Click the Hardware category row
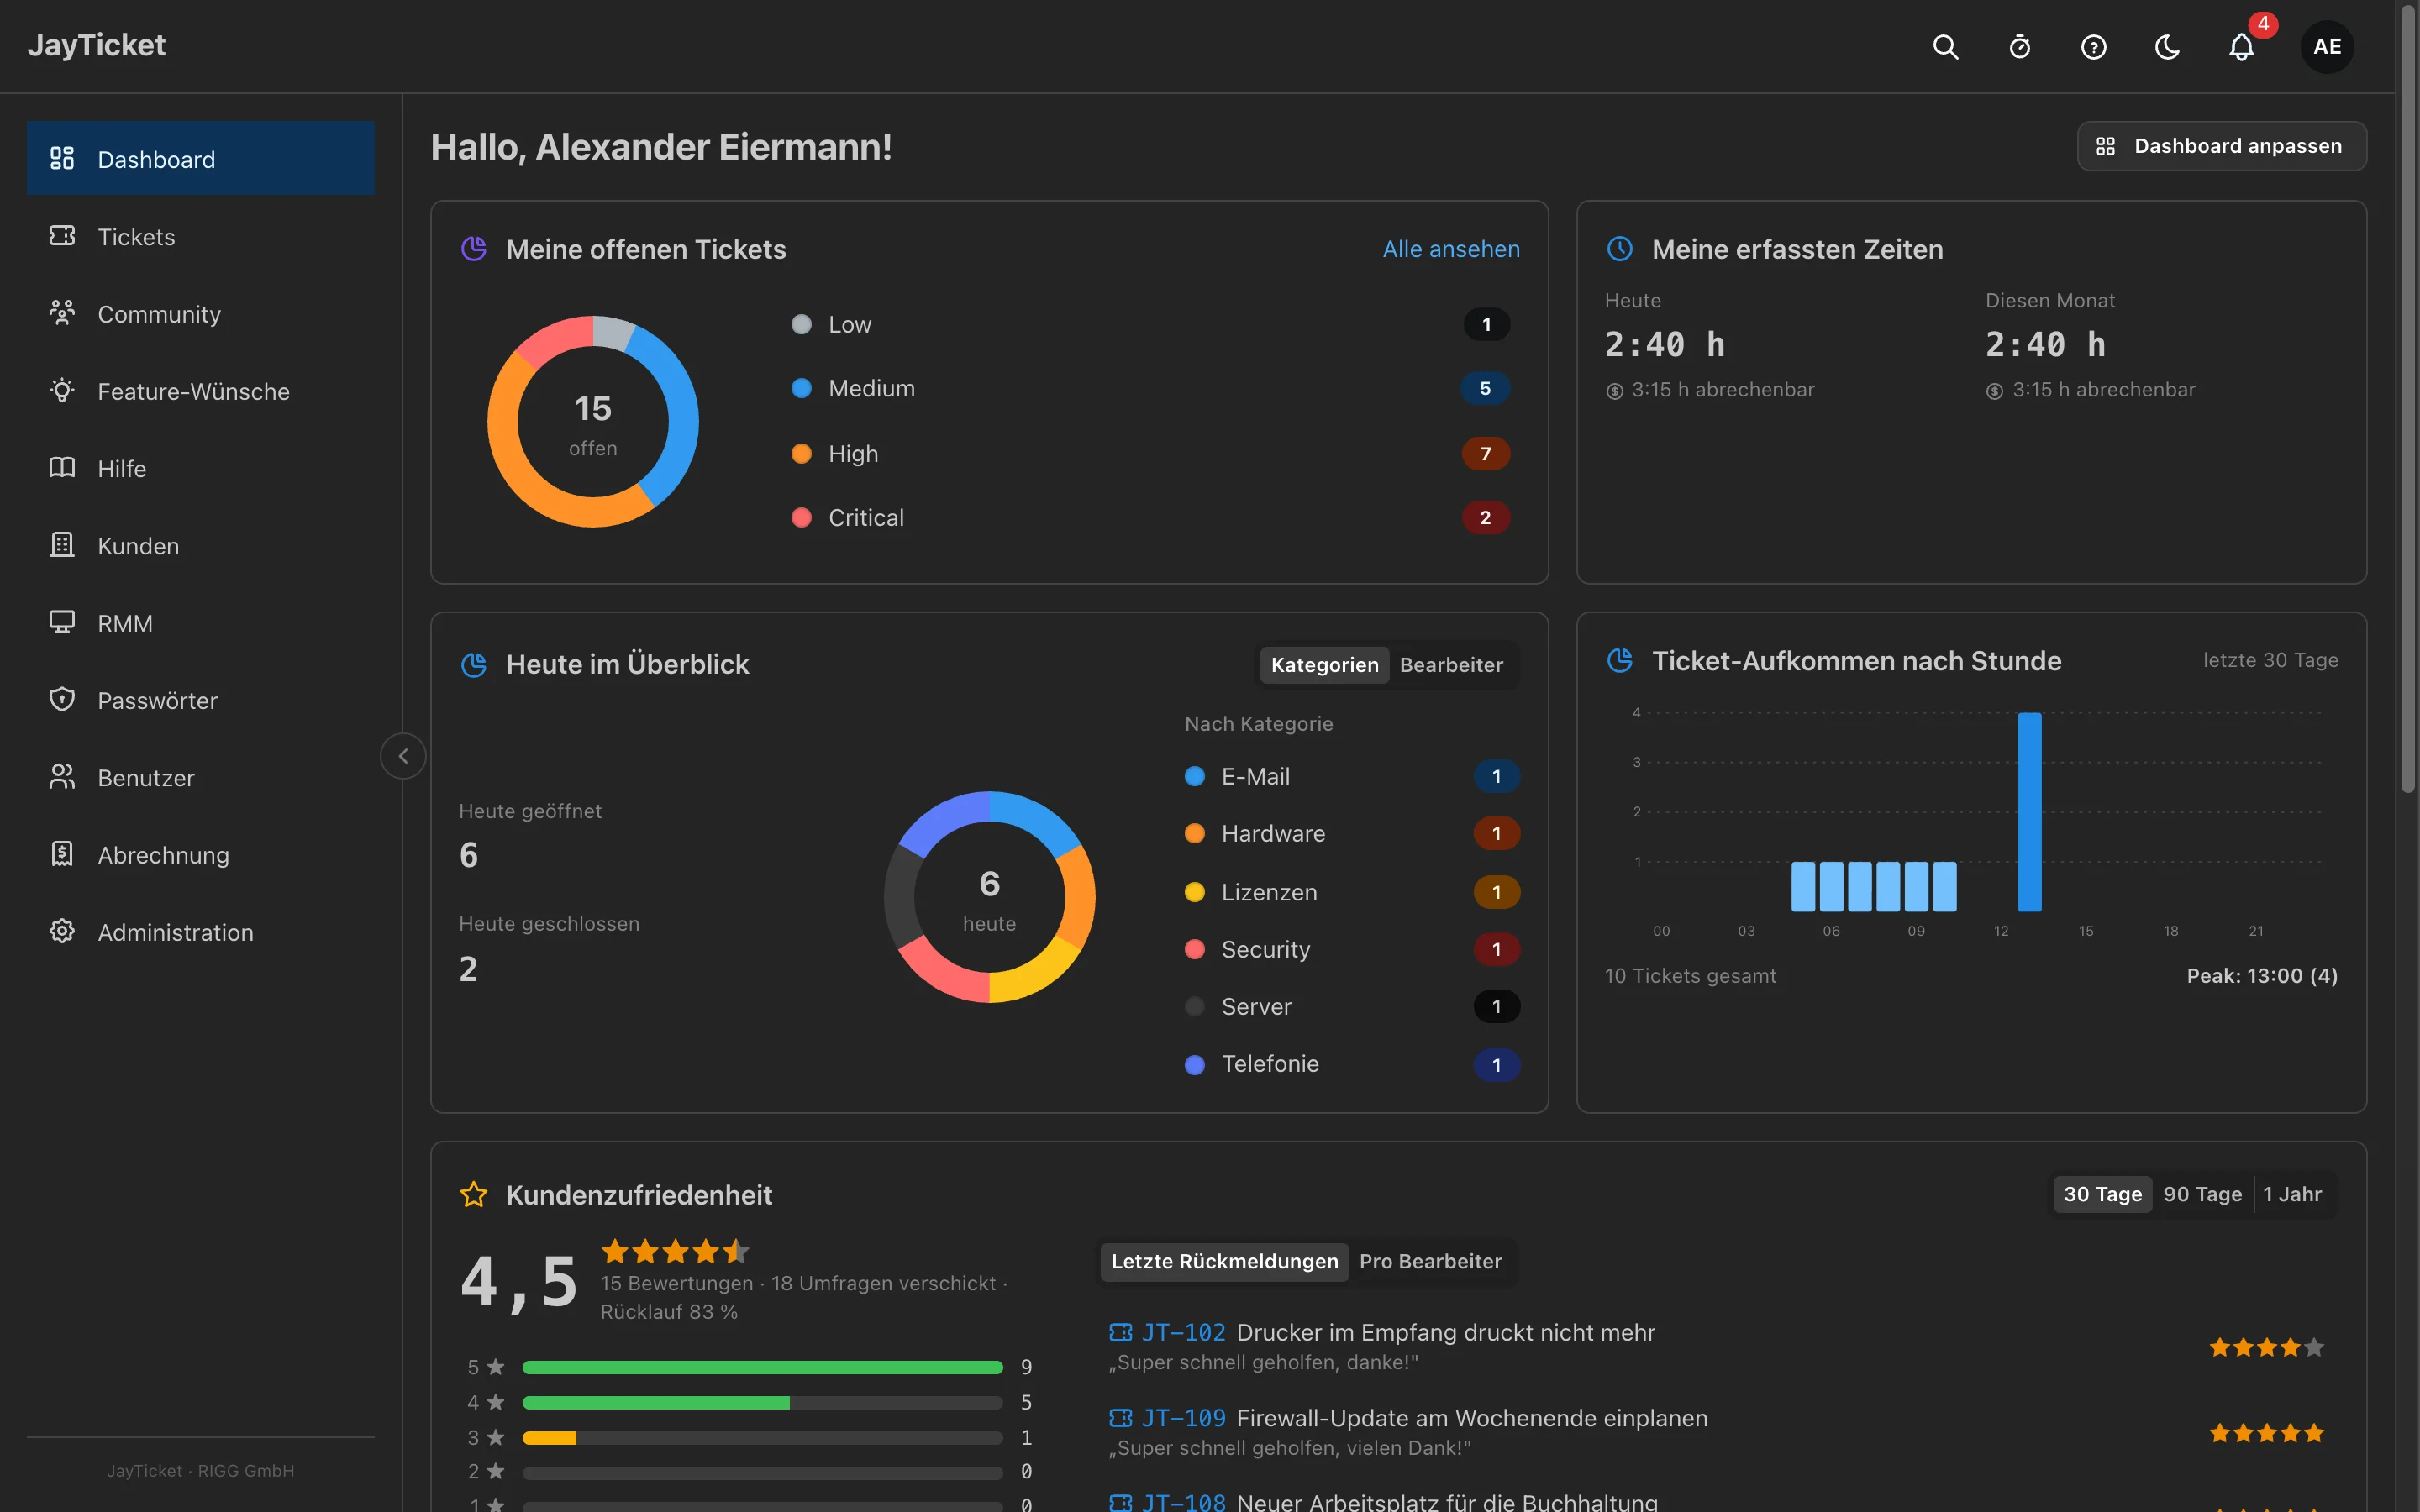 pos(1351,833)
